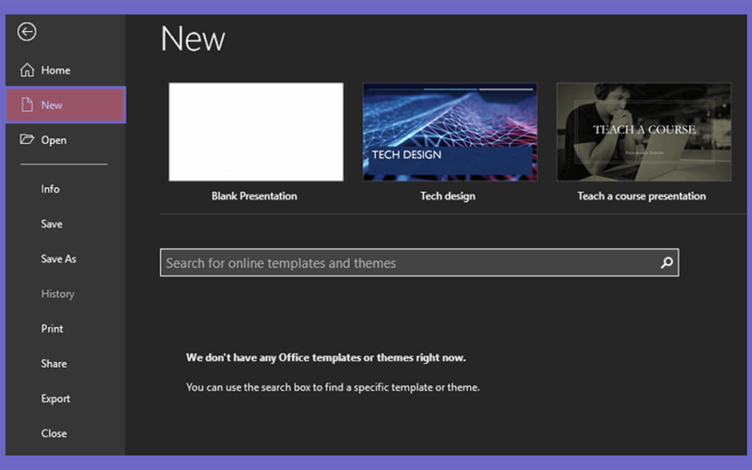Go to the Open menu label
Viewport: 752px width, 470px height.
(54, 140)
